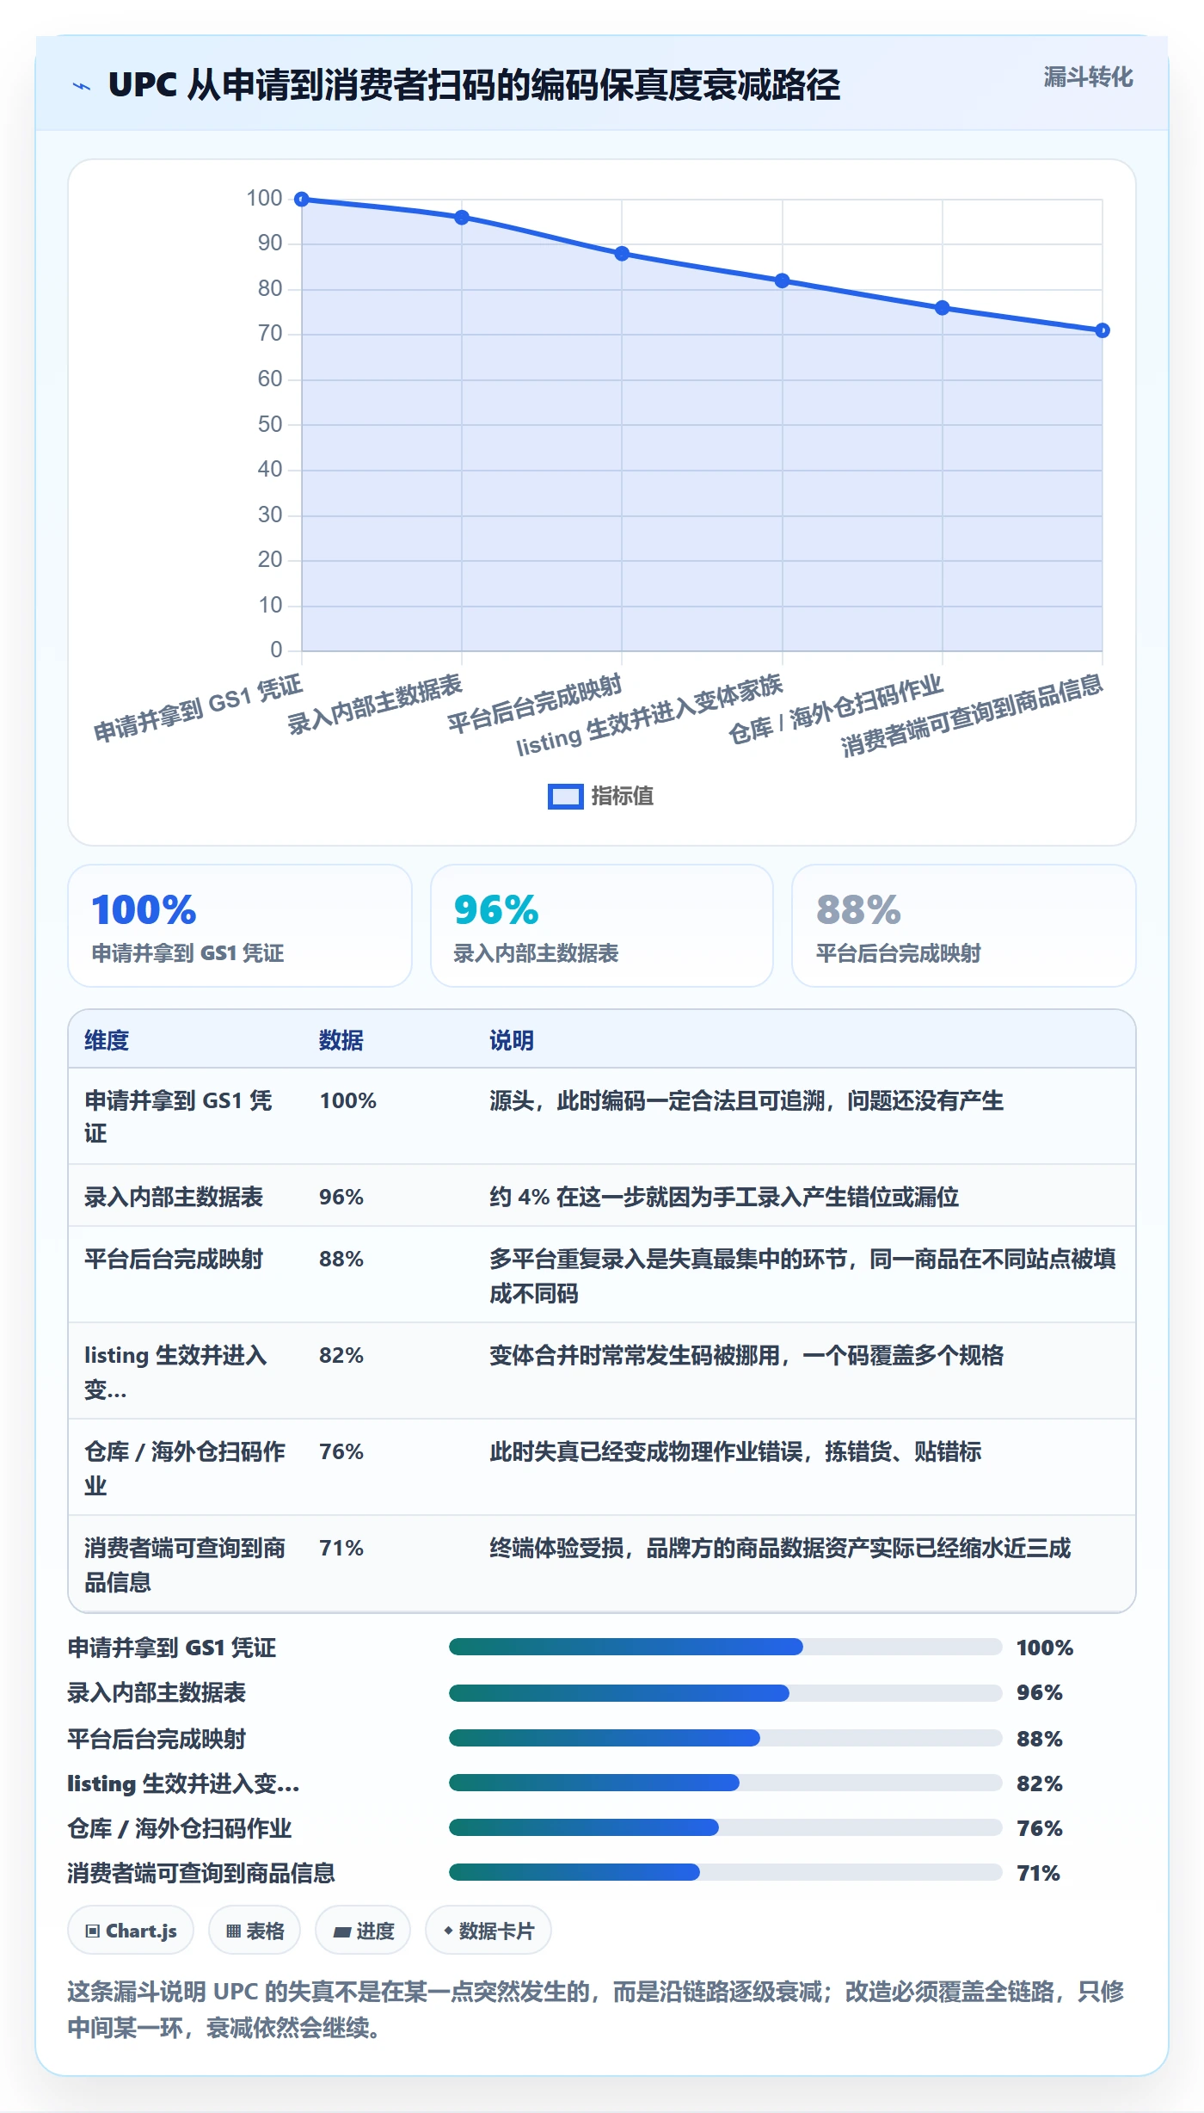Viewport: 1204px width, 2113px height.
Task: Click the 录入内部主数据表 progress bar
Action: pos(725,1693)
